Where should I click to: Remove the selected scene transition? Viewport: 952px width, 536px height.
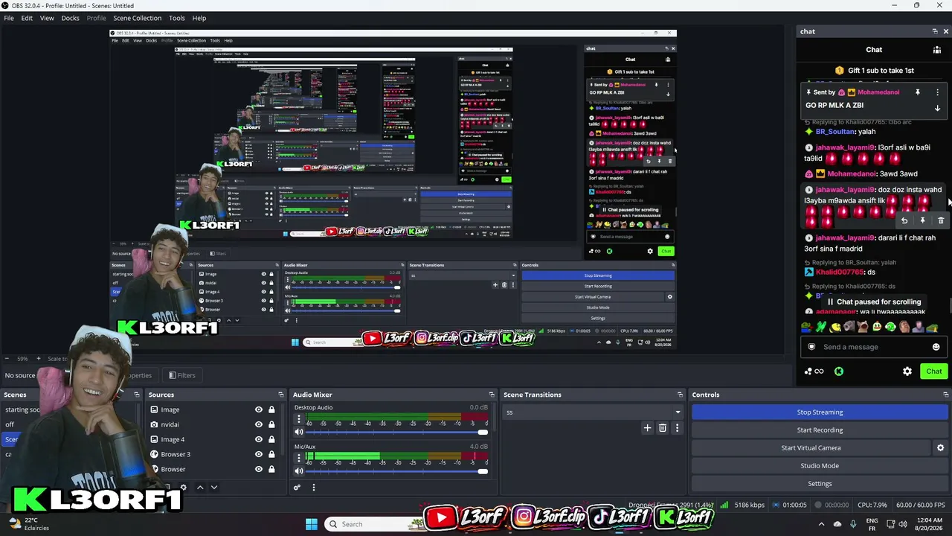[x=662, y=428]
